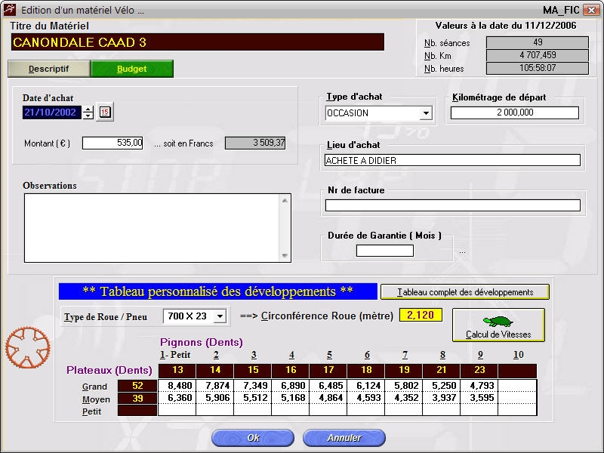Screen dimensions: 604x453
Task: Edit Grand plateau teeth value 52
Action: point(137,386)
